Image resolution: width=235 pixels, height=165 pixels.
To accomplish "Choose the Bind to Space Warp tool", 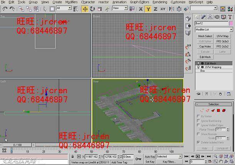I will click(36, 9).
